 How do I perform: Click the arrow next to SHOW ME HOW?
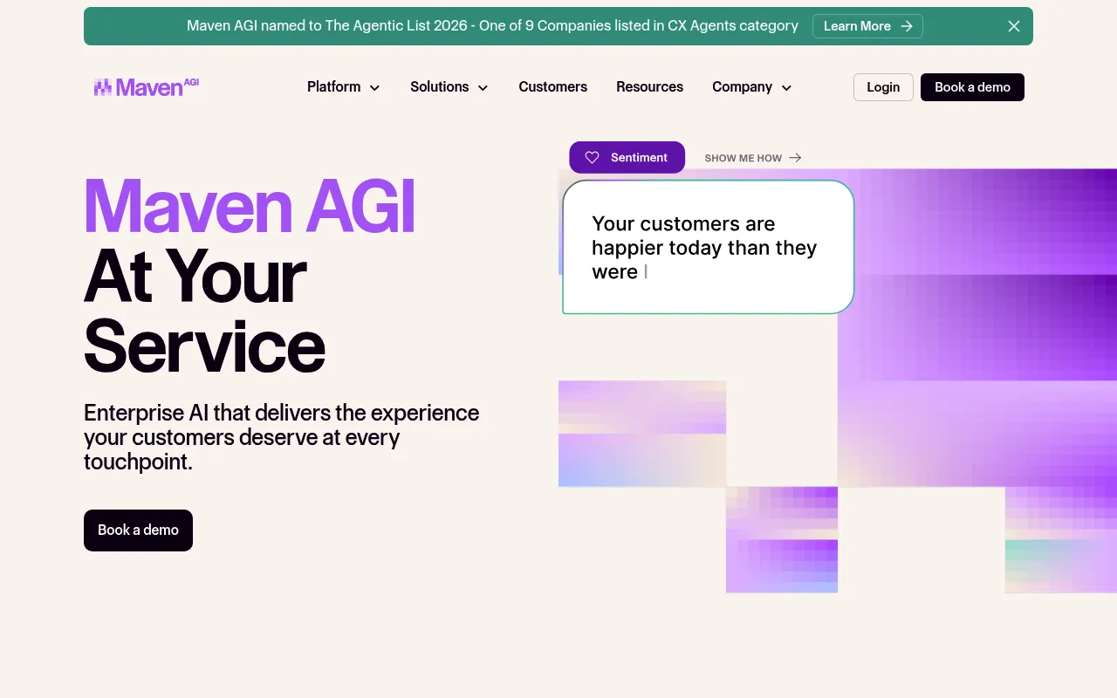(795, 158)
